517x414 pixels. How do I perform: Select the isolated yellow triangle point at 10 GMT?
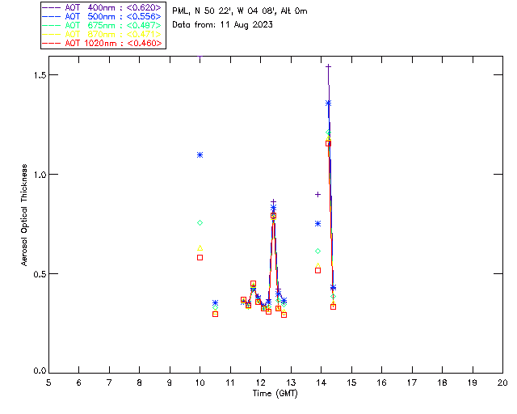200,248
